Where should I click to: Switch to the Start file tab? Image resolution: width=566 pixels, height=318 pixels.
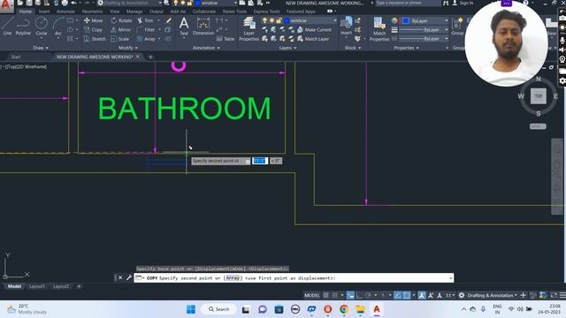(x=16, y=57)
